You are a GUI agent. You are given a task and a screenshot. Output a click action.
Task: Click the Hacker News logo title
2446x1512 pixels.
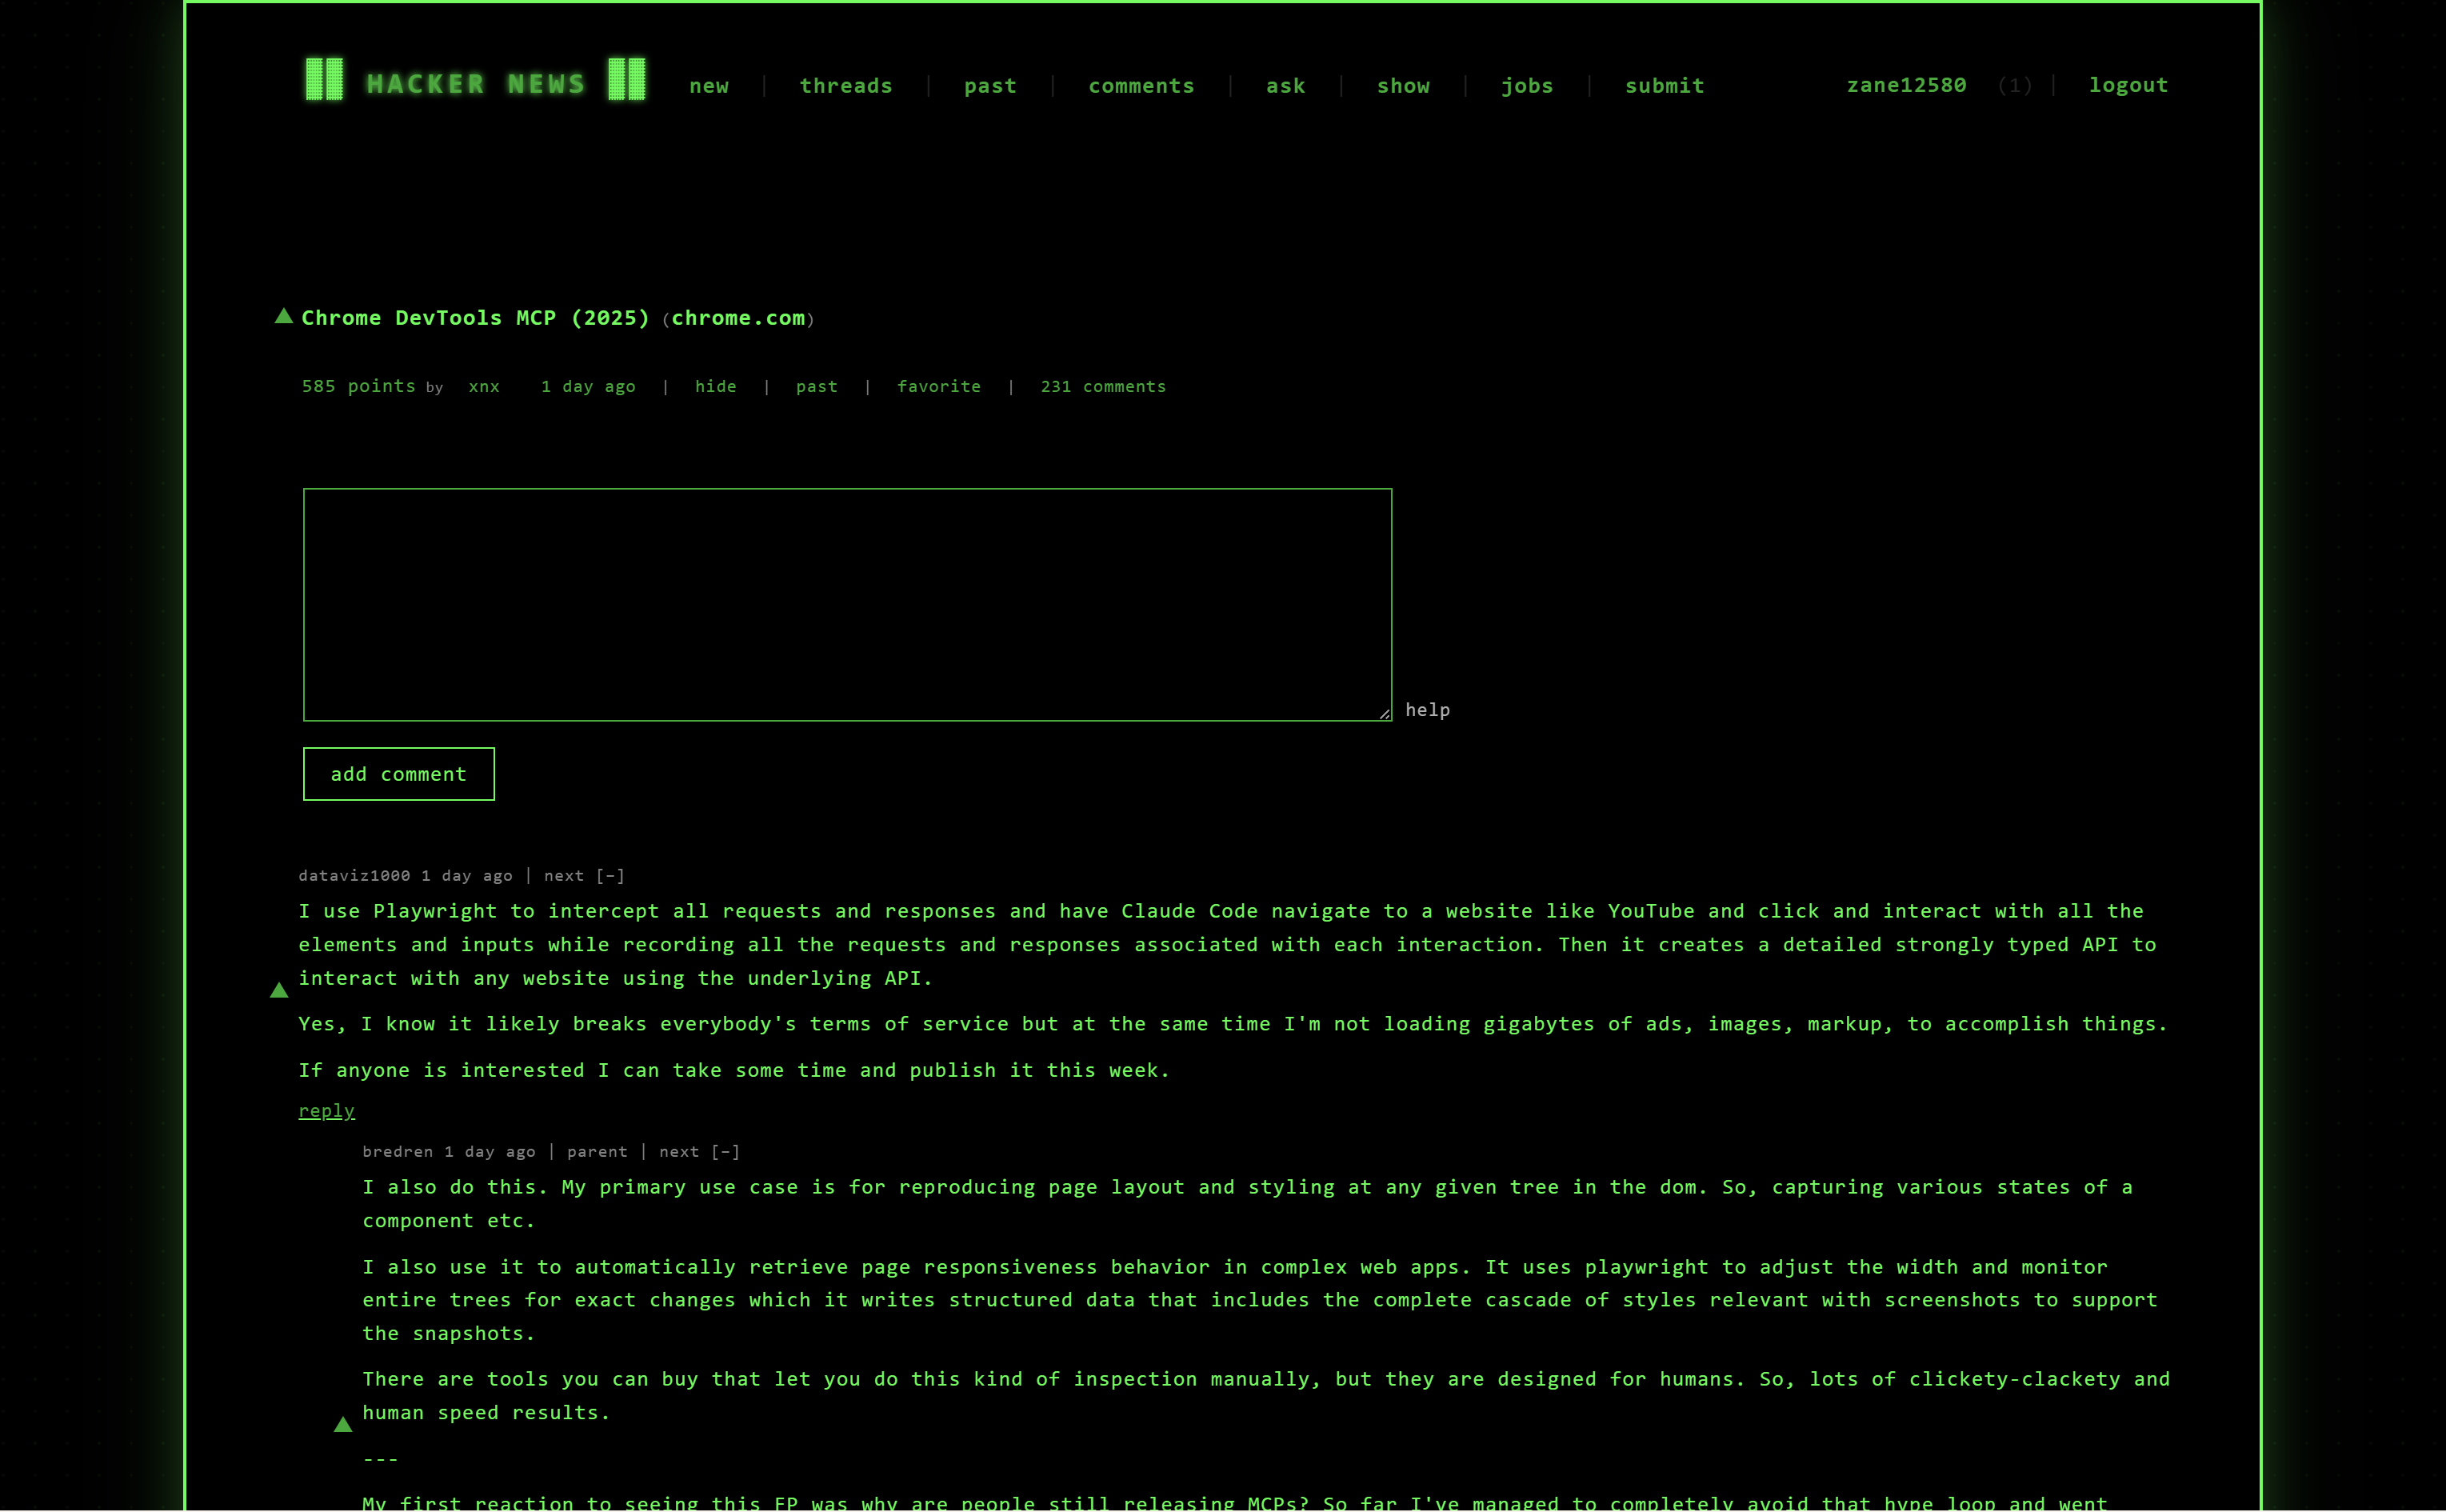pyautogui.click(x=476, y=84)
